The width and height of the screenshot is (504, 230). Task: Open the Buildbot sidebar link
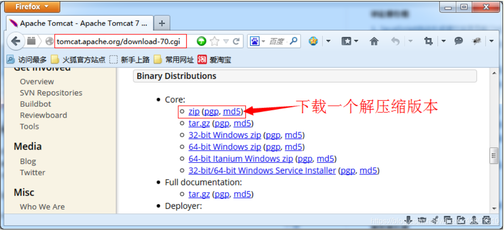(x=35, y=104)
